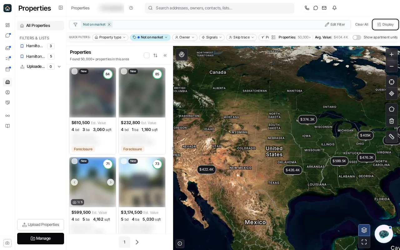The image size is (400, 250).
Task: Click Clear All filters
Action: pyautogui.click(x=362, y=24)
